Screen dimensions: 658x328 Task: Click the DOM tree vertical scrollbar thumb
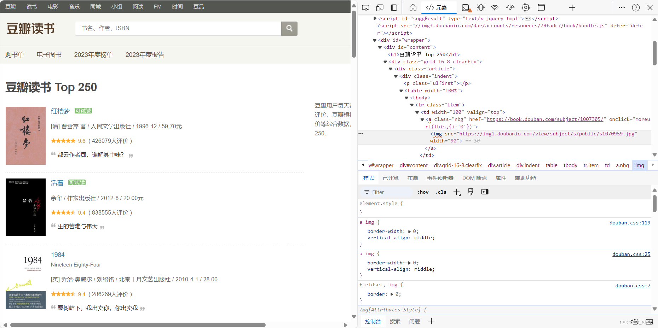[x=654, y=53]
